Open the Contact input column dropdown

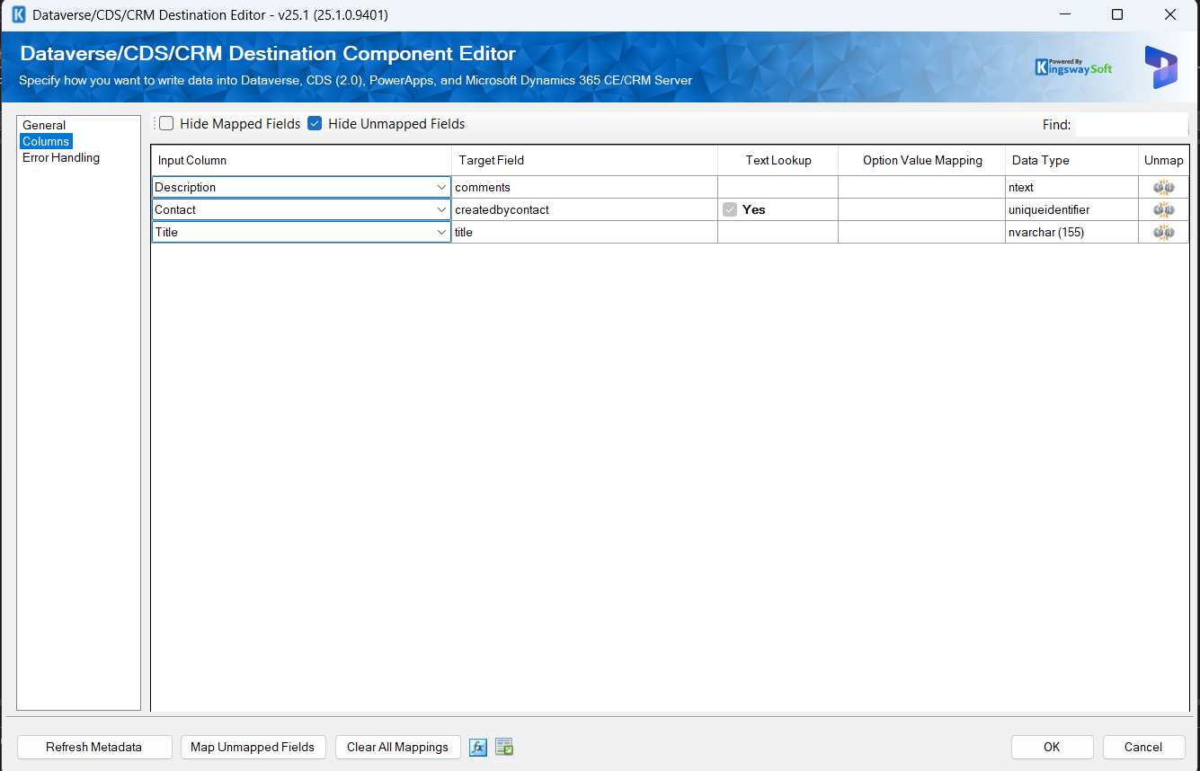click(x=441, y=209)
